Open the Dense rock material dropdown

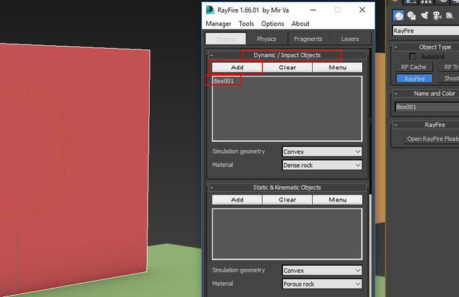point(322,165)
